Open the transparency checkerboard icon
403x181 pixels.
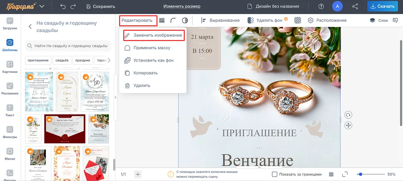tap(297, 20)
